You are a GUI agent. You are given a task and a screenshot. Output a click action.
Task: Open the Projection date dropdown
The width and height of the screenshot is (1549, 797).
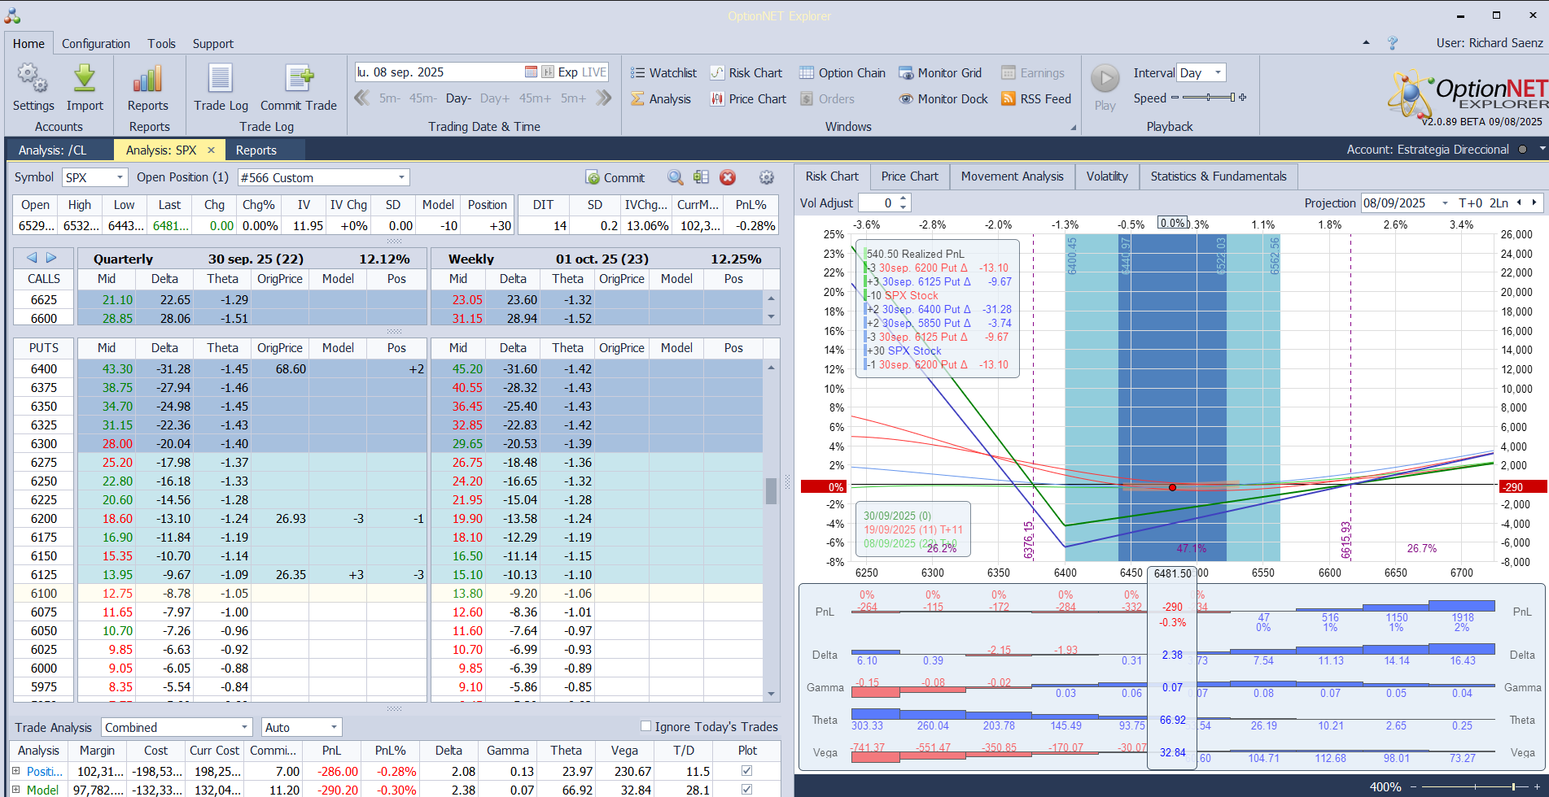coord(1445,203)
